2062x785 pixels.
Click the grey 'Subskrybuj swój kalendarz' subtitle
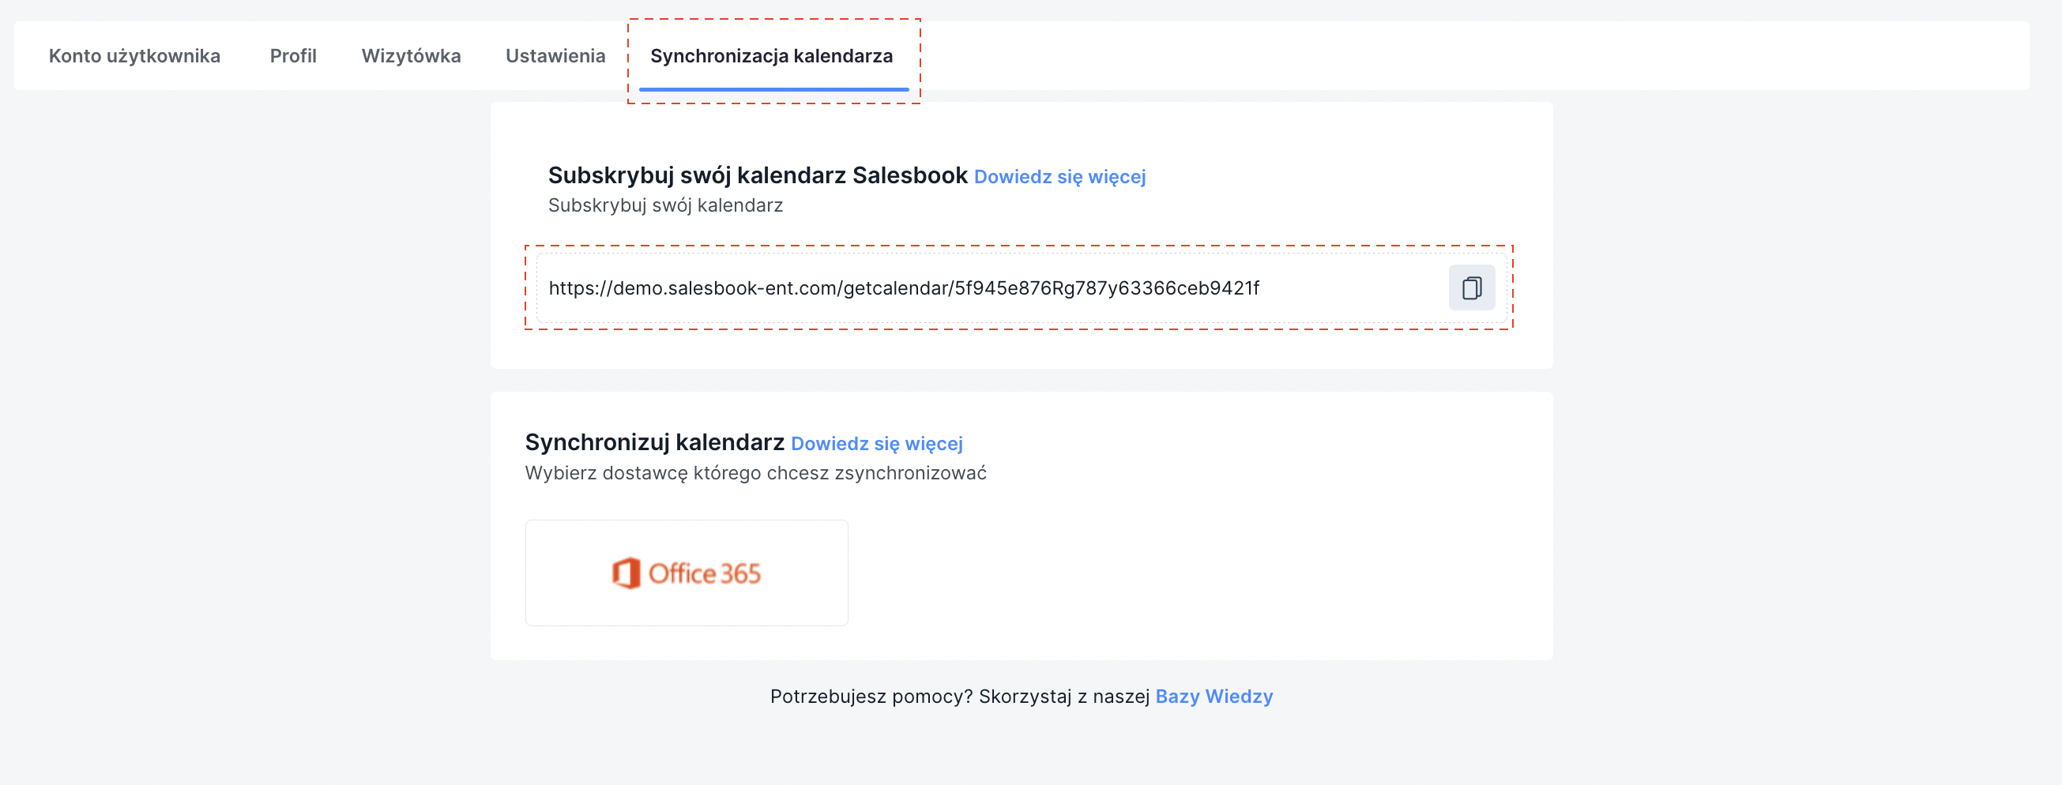665,205
